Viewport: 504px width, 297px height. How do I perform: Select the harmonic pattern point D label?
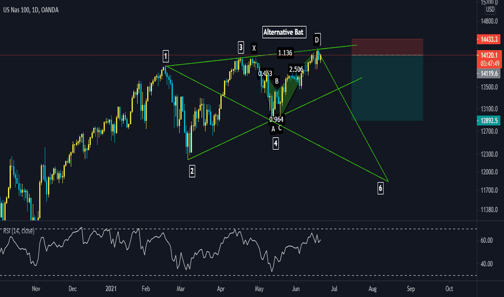[316, 40]
